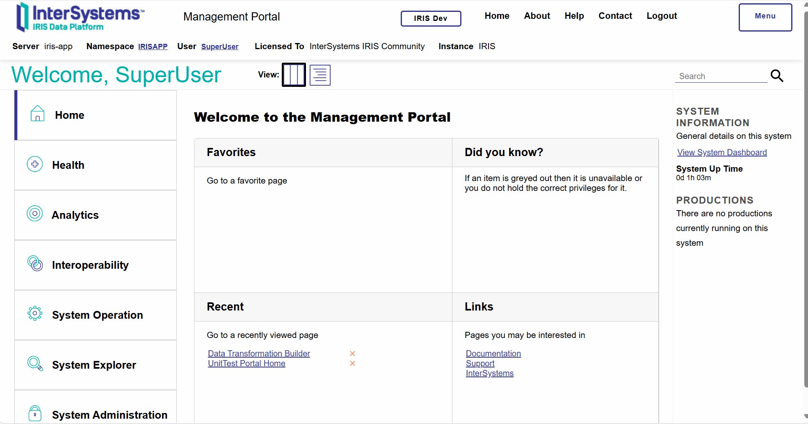Click the System Explorer magnifier icon
808x424 pixels.
(x=35, y=363)
